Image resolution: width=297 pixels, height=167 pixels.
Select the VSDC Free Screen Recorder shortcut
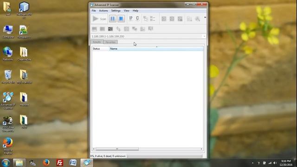pos(8,124)
